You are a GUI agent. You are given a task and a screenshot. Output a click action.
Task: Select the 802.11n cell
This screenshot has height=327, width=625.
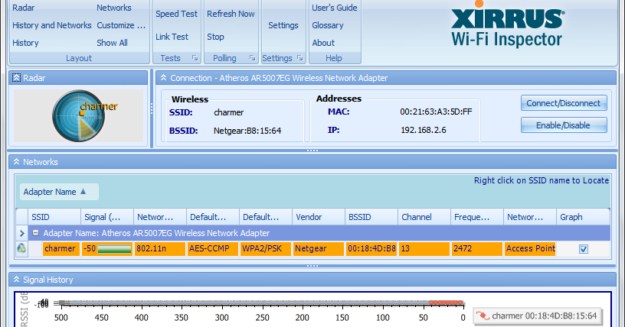click(x=160, y=248)
